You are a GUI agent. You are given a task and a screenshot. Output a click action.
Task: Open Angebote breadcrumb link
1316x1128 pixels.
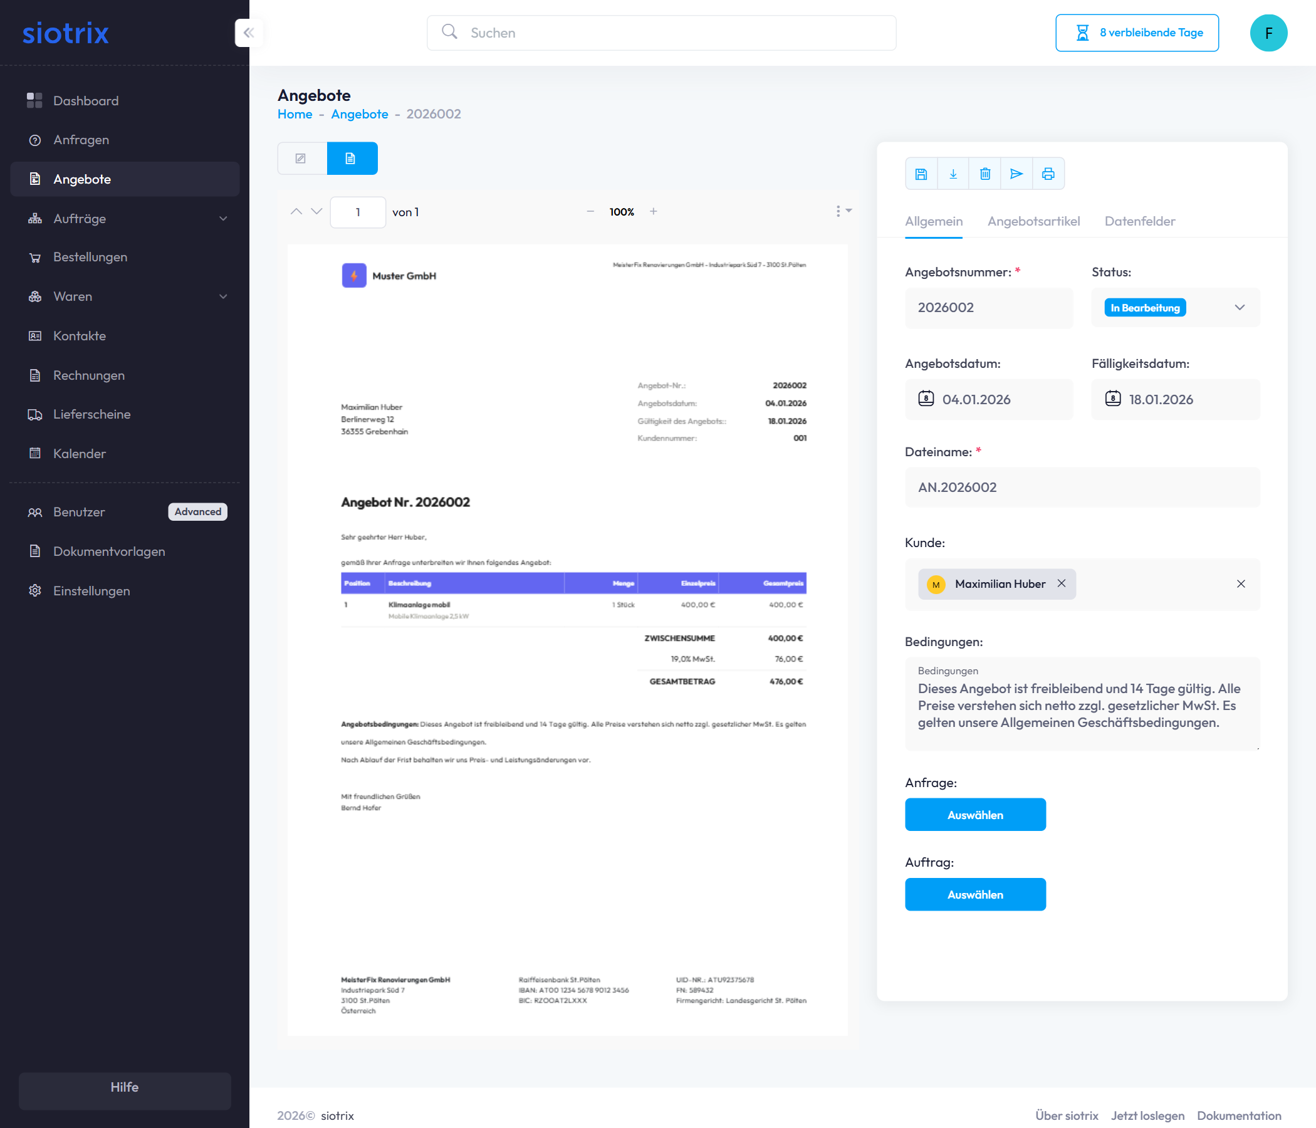pos(359,113)
